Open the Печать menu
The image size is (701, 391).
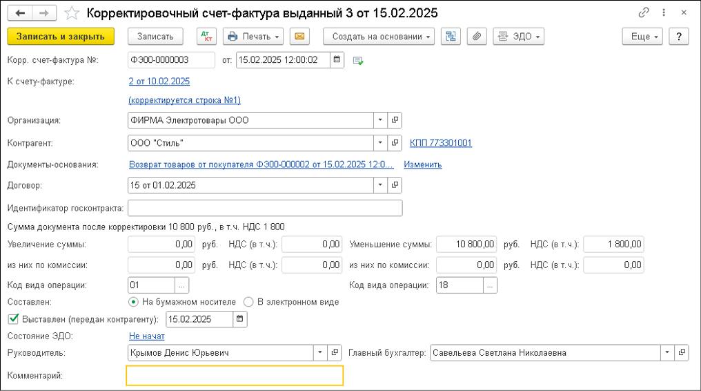(x=254, y=37)
